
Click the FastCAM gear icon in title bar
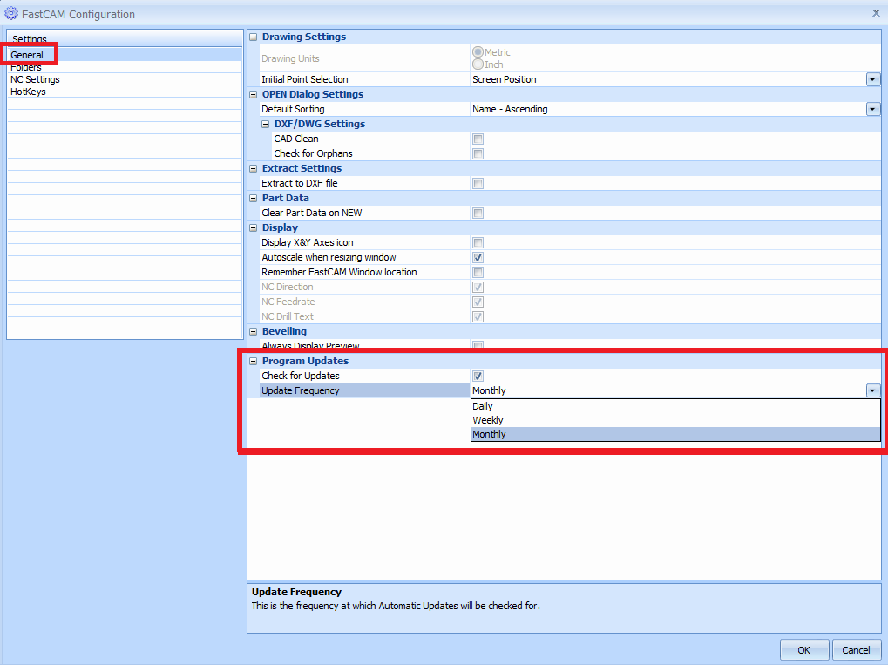pos(10,13)
